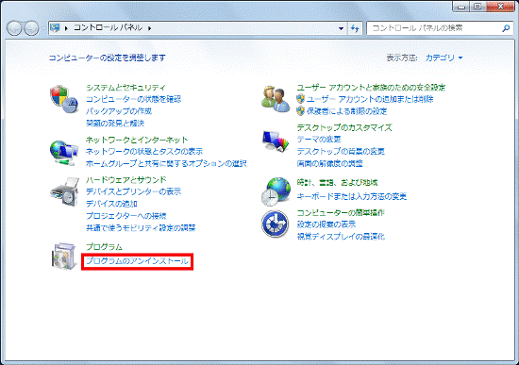The height and width of the screenshot is (365, 519).
Task: Open the プログラム heading link
Action: pyautogui.click(x=104, y=247)
